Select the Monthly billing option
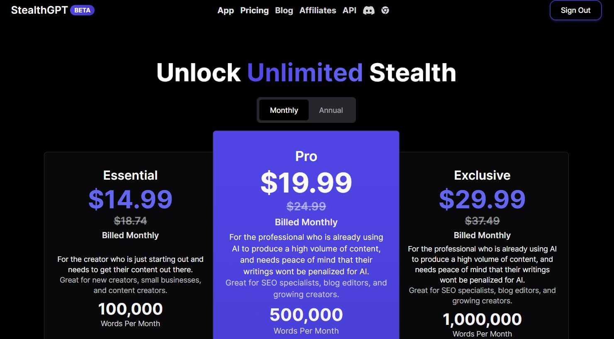 [x=284, y=110]
